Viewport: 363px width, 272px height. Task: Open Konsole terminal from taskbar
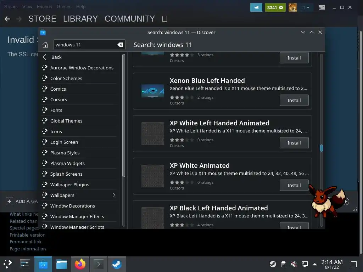coord(99,264)
